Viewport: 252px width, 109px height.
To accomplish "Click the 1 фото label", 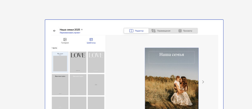I will click(54, 48).
